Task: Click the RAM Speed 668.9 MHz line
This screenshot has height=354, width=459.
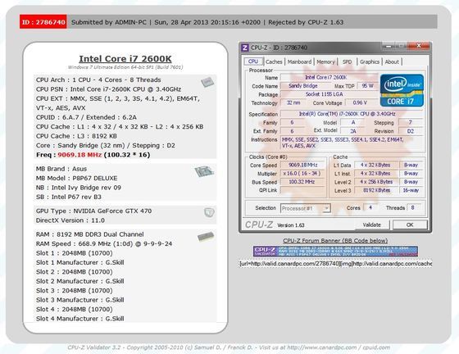Action: tap(104, 243)
